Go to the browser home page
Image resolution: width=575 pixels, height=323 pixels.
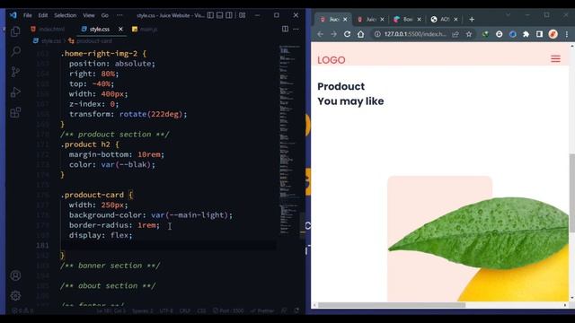[361, 34]
